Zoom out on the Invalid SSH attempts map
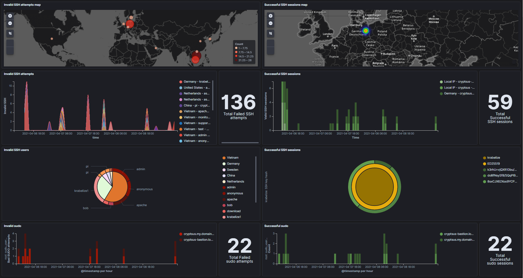This screenshot has width=523, height=278. [10, 24]
